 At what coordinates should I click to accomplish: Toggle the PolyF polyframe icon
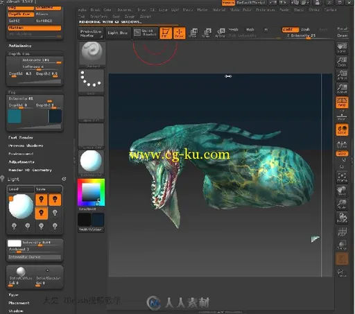tap(342, 232)
